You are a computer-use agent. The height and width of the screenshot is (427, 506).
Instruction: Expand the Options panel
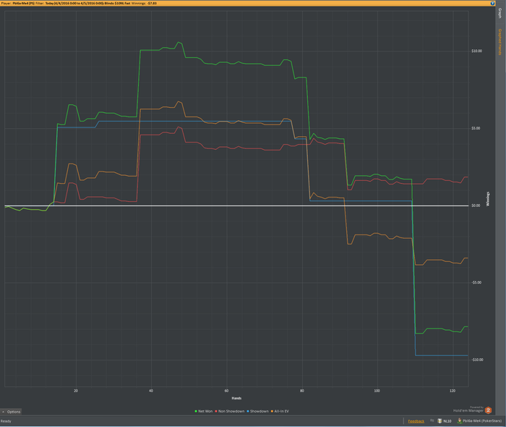(11, 412)
